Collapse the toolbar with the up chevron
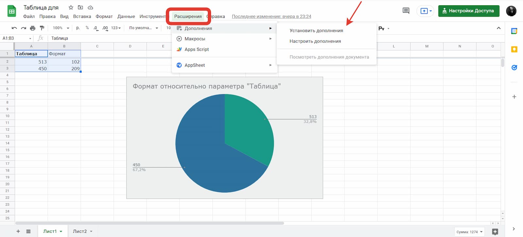The height and width of the screenshot is (237, 523). point(498,28)
